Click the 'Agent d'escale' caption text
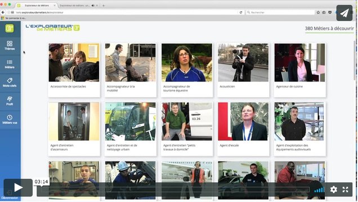The width and height of the screenshot is (358, 202). [229, 145]
